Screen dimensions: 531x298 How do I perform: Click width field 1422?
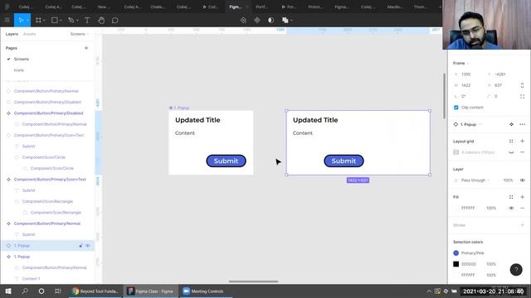tap(466, 85)
